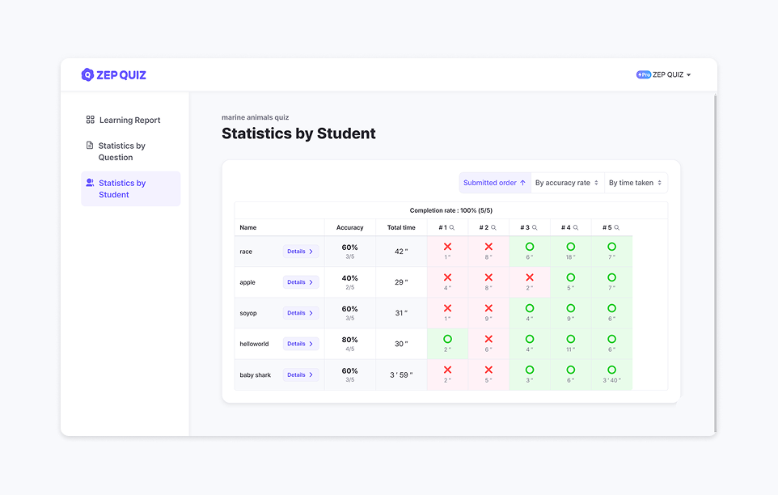Open the ZEP QUIZ account dropdown
The height and width of the screenshot is (495, 778).
click(x=664, y=75)
